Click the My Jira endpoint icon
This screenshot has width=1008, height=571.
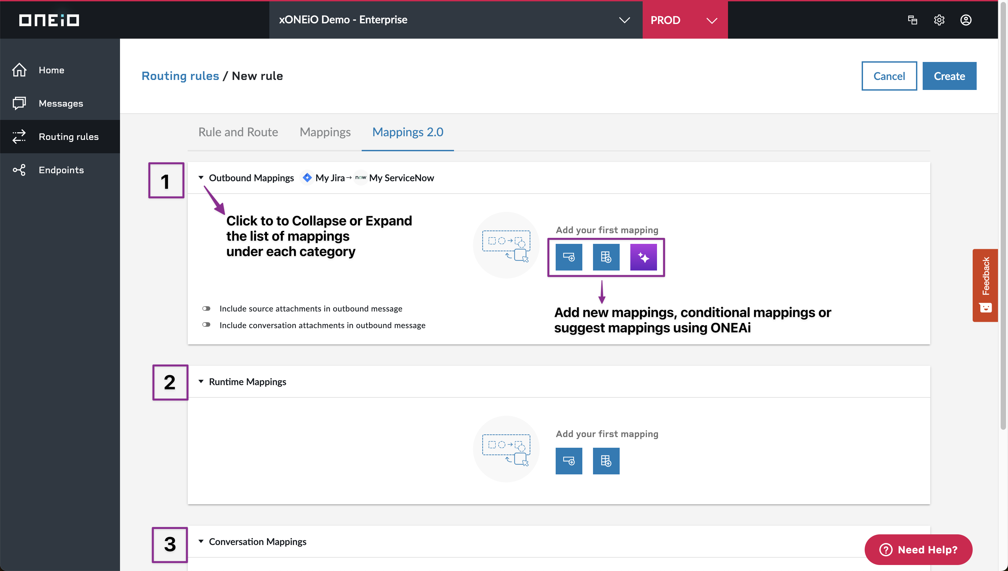coord(307,178)
